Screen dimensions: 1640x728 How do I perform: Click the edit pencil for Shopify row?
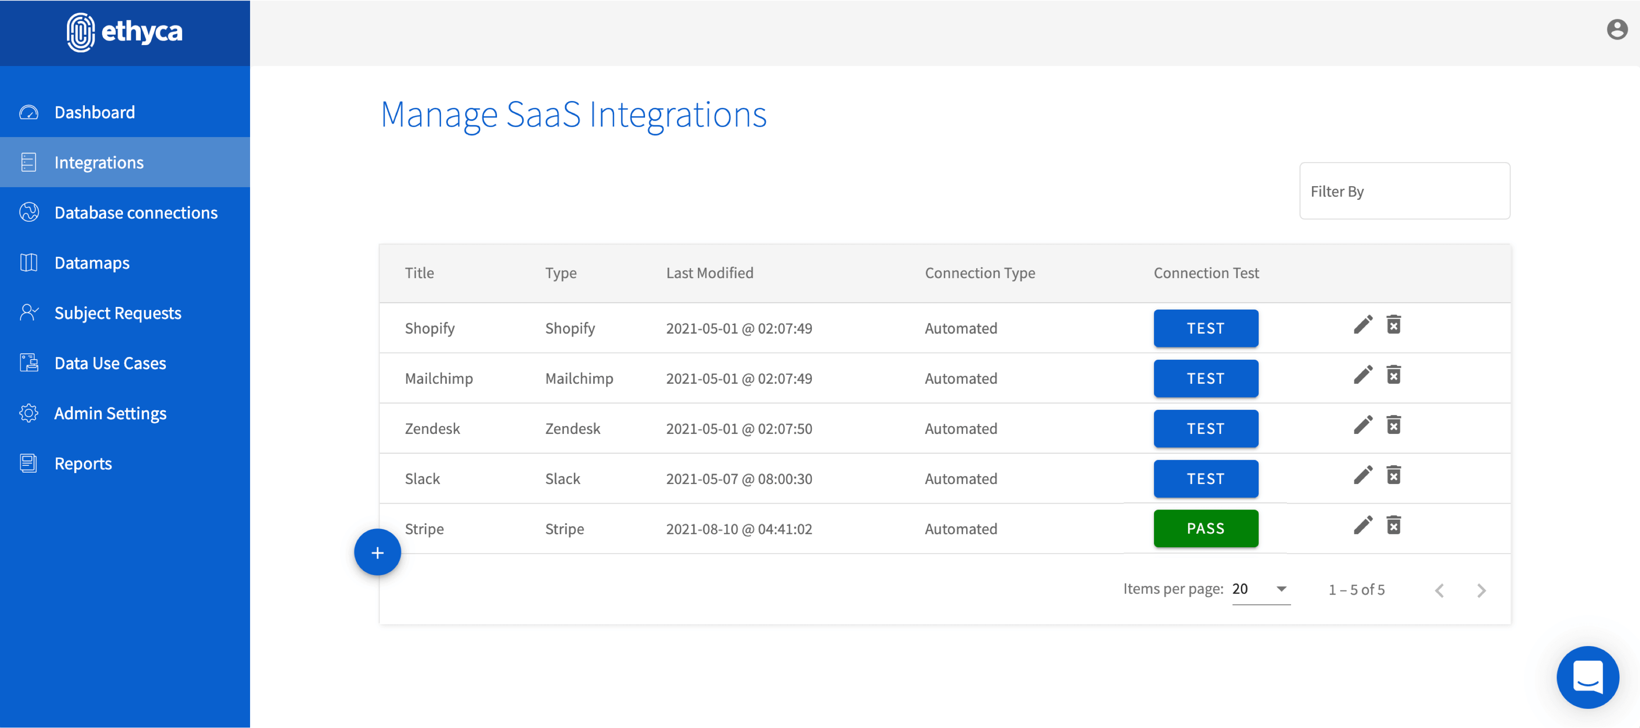click(1363, 325)
